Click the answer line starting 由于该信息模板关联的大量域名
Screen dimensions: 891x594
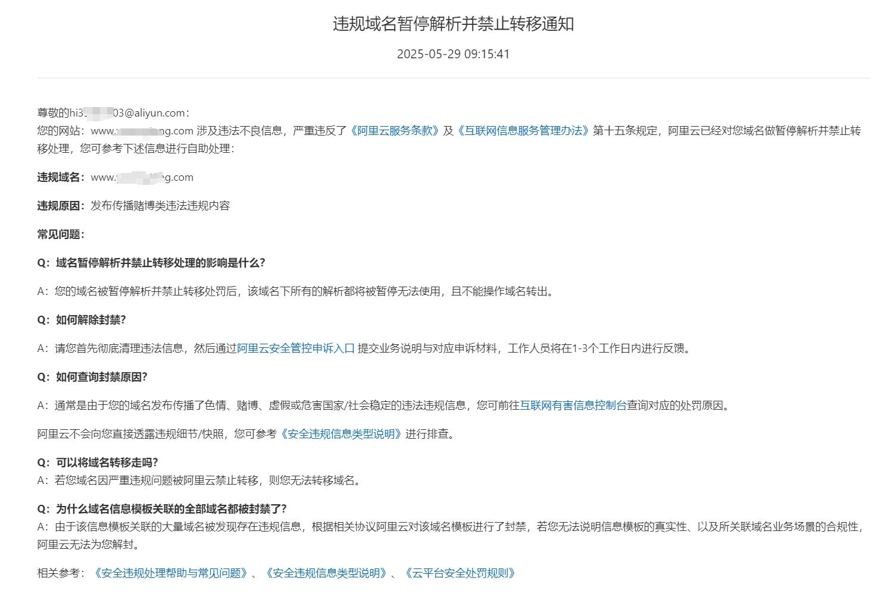coord(450,527)
